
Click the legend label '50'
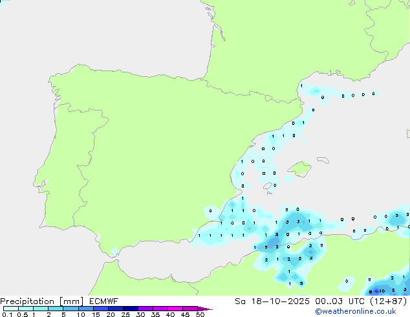click(200, 314)
